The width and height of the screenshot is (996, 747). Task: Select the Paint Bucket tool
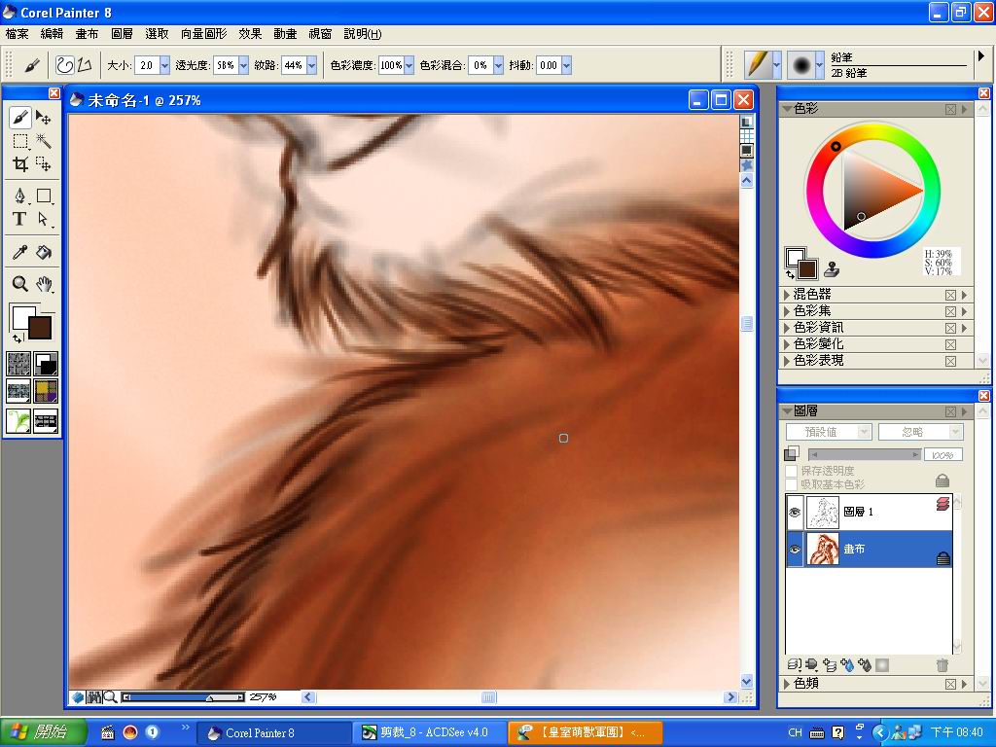pyautogui.click(x=44, y=252)
